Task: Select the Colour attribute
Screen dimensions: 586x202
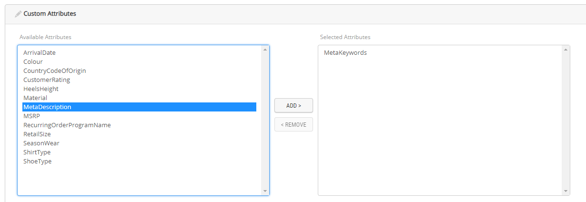Action: tap(33, 61)
